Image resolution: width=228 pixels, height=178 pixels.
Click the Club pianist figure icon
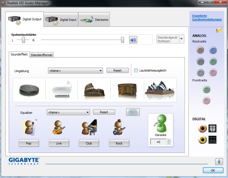[x=89, y=127]
